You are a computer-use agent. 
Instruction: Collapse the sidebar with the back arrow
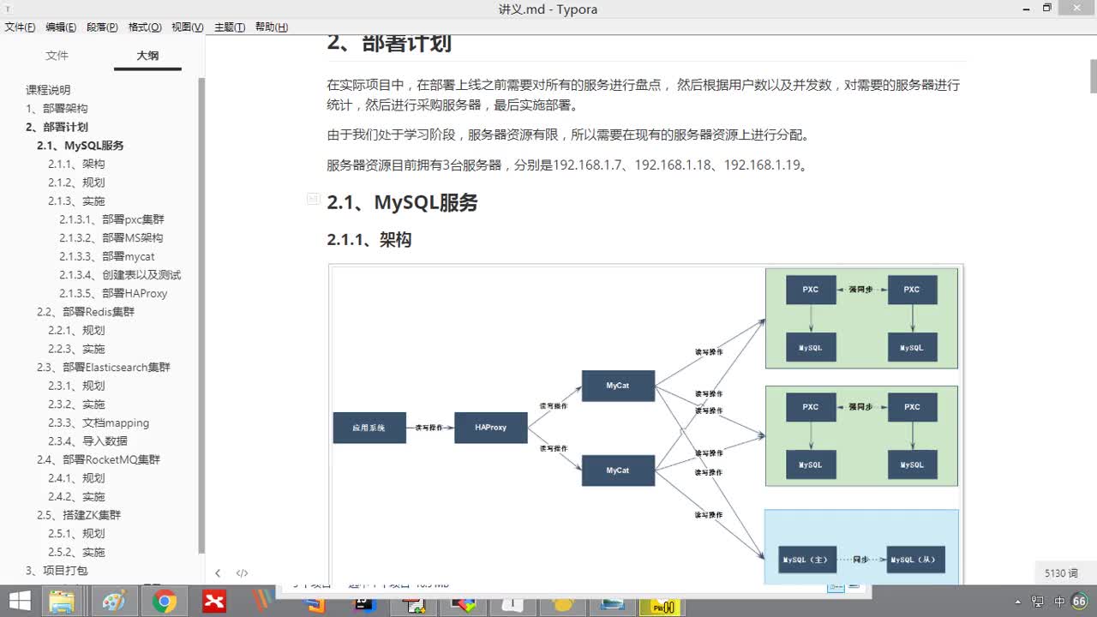(218, 573)
